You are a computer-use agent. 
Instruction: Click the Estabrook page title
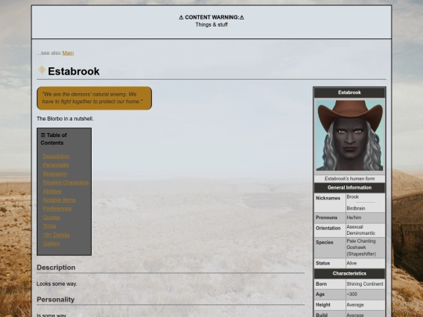[x=74, y=71]
